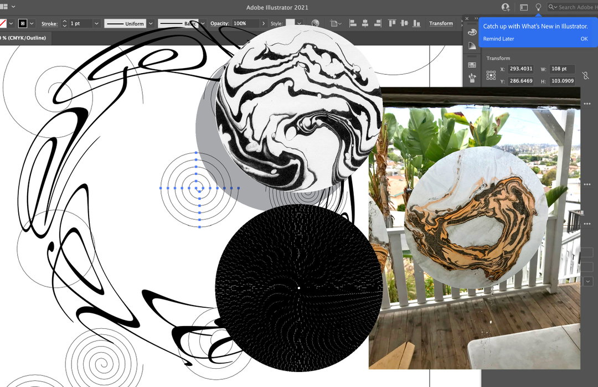Click the Y position field 286.6469

(521, 81)
